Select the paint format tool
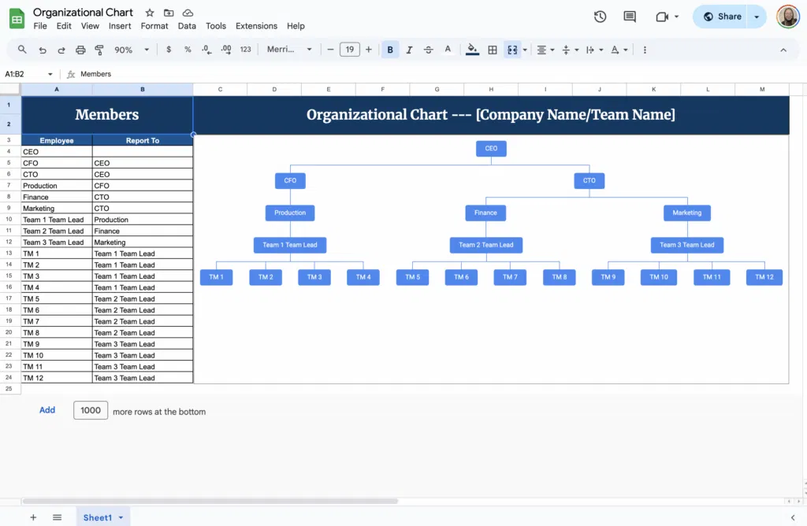 coord(99,49)
